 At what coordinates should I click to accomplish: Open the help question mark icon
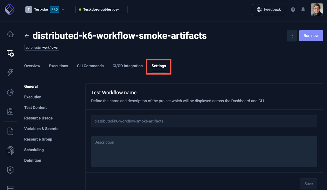[x=293, y=9]
